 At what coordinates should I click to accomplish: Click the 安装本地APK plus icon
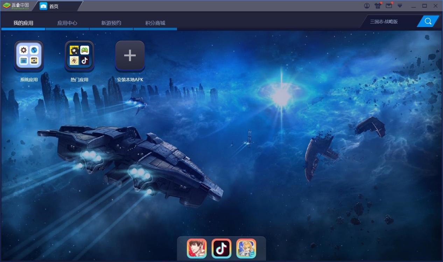130,55
